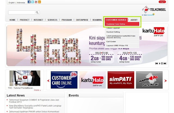
Task: Click the Latest News heading
Action: pyautogui.click(x=16, y=95)
